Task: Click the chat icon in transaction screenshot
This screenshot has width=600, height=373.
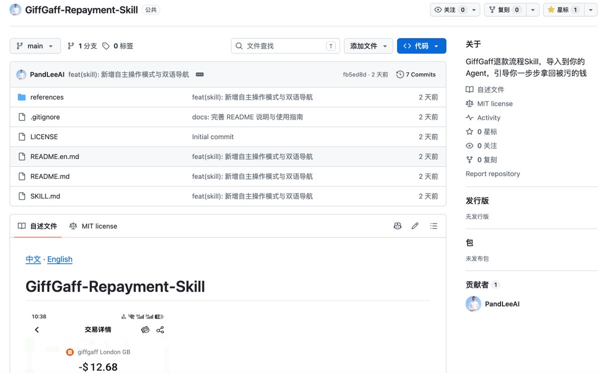Action: [x=145, y=329]
